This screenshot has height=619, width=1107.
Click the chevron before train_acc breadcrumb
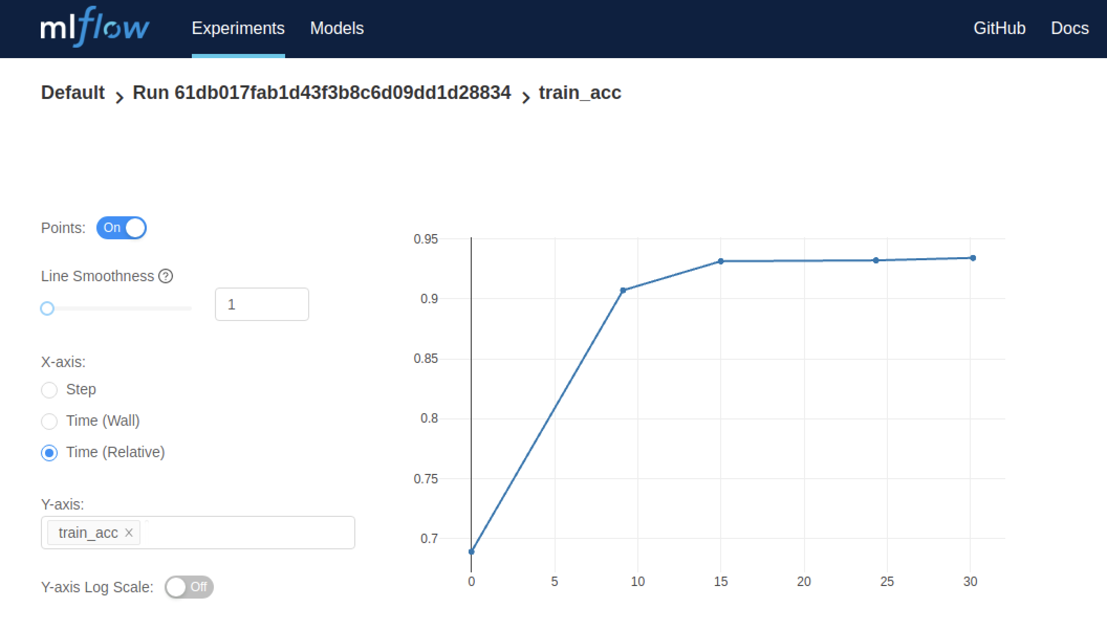525,97
